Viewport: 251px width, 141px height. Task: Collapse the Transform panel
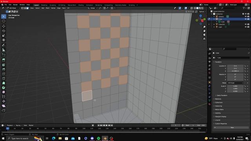pos(218,62)
